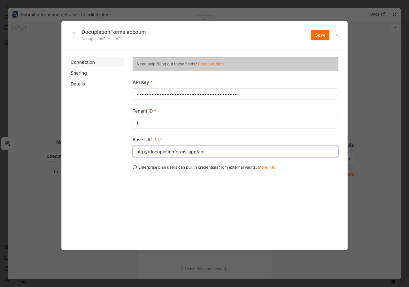Toggle the sidebar panel icon at left
409x287 pixels.
6,27
